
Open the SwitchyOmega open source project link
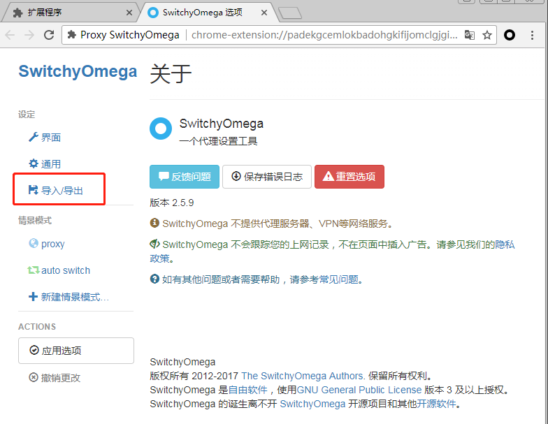pos(313,404)
